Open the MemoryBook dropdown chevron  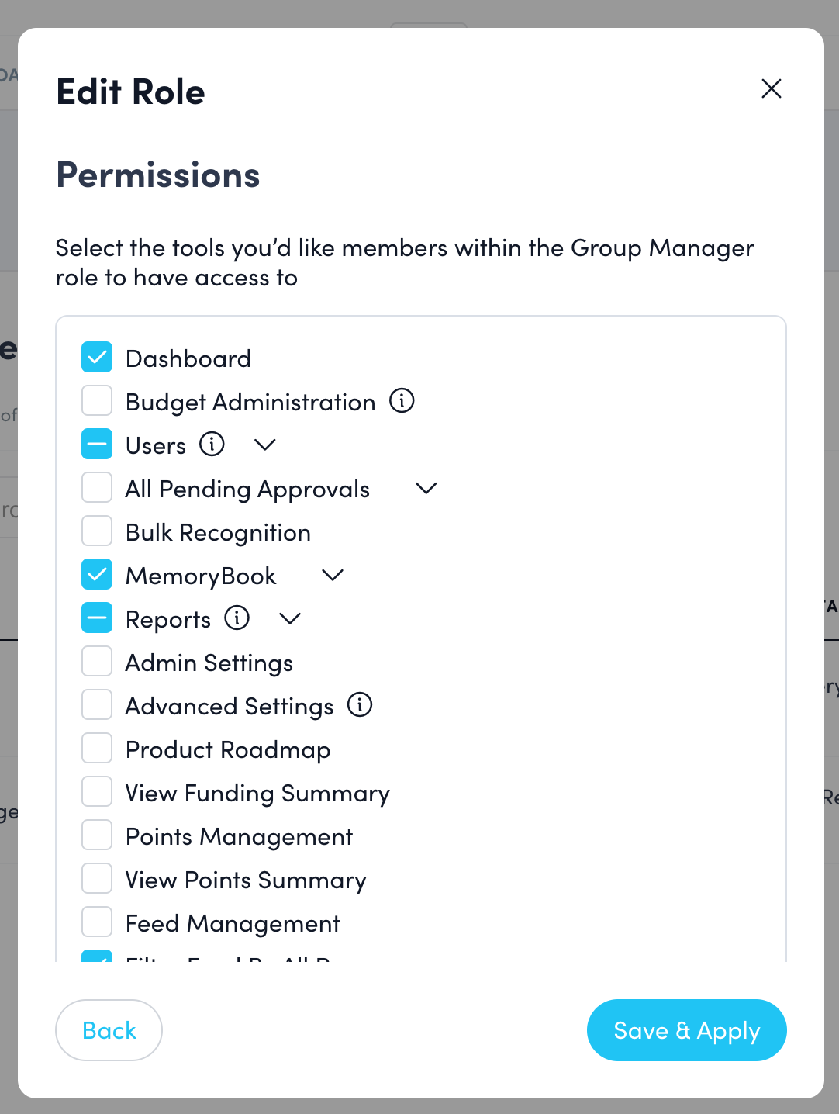click(333, 575)
